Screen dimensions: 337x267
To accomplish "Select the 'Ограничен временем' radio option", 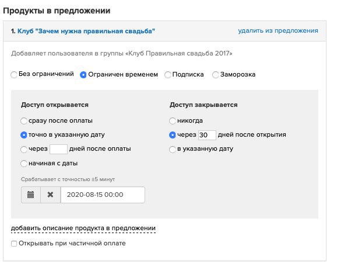I will (x=83, y=75).
